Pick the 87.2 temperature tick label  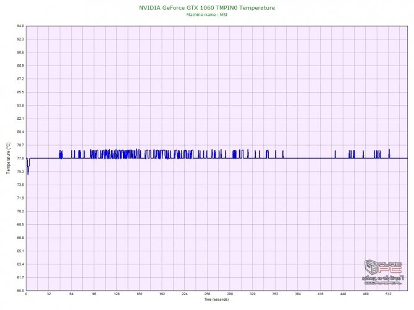coord(20,79)
